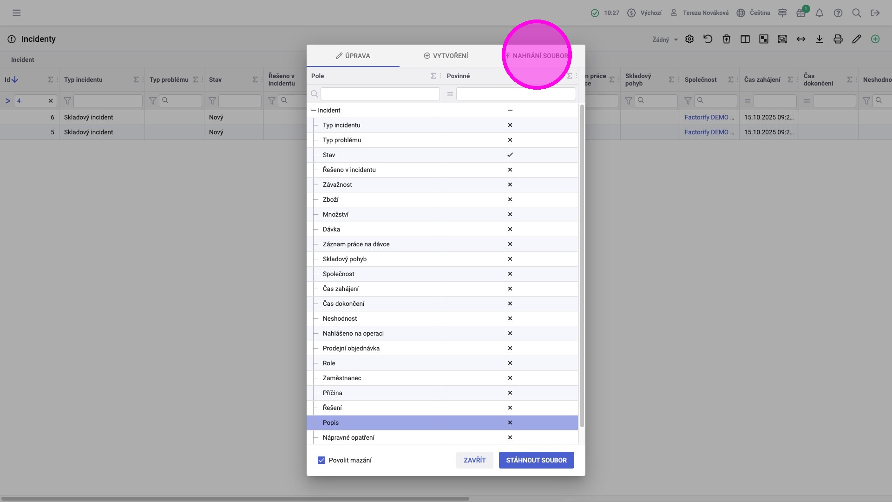Open the Čeština language selector
The width and height of the screenshot is (892, 502).
754,13
